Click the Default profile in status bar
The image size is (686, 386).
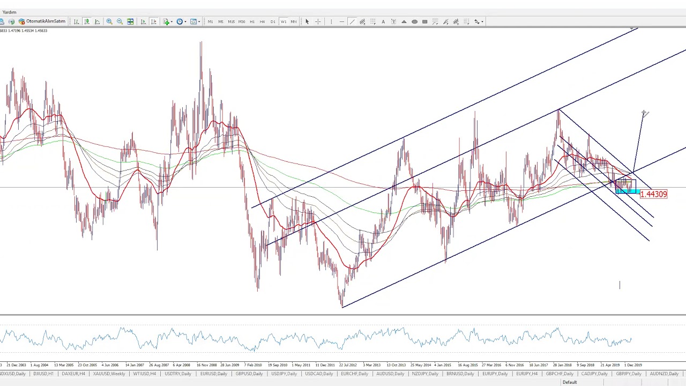[570, 382]
